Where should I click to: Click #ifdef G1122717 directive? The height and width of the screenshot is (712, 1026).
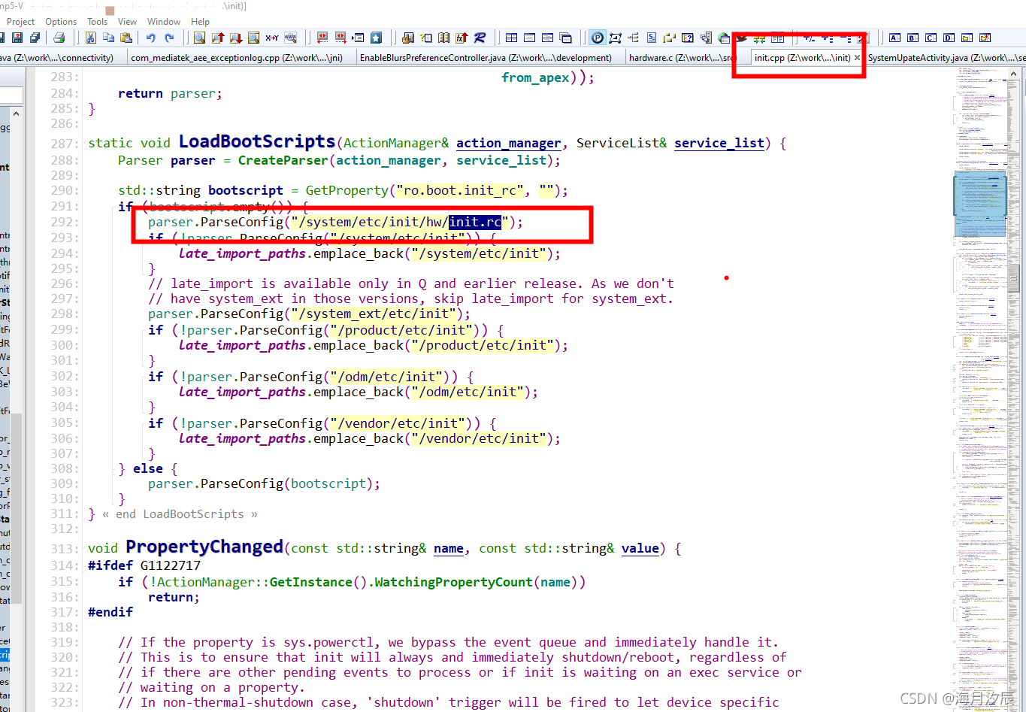coord(144,565)
